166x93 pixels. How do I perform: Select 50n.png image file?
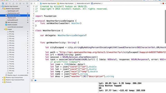tap(11, 71)
